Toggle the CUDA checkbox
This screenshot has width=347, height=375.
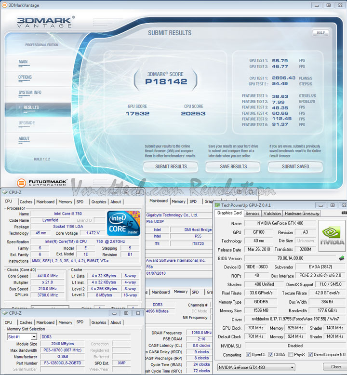click(x=270, y=354)
